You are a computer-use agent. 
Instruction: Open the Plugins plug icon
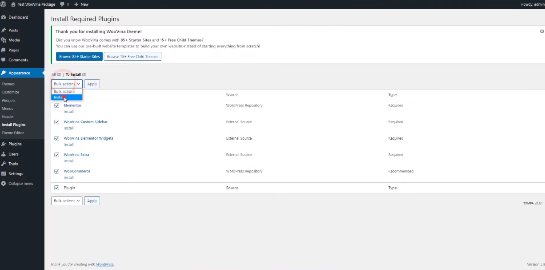[4, 144]
